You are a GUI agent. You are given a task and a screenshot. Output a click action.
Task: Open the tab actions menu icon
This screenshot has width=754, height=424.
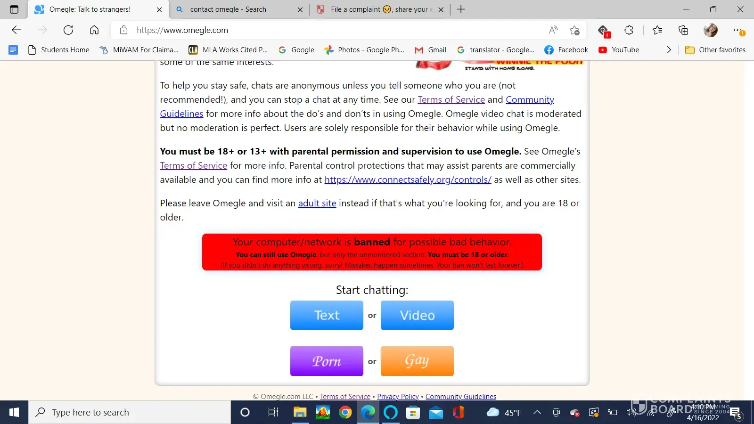(x=14, y=9)
